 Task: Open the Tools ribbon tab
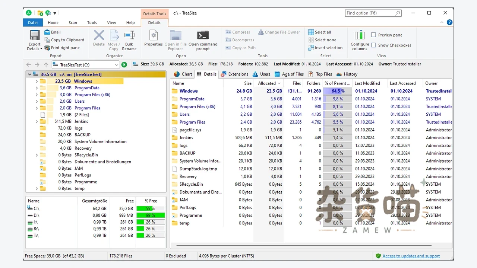92,23
